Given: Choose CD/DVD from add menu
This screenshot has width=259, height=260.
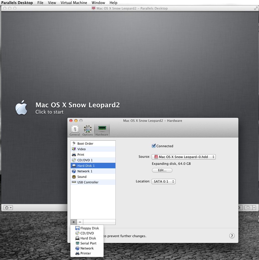Looking at the screenshot, I should point(87,233).
